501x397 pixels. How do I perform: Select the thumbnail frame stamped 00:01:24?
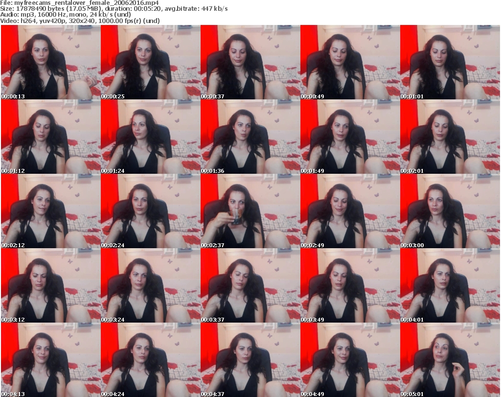(151, 137)
